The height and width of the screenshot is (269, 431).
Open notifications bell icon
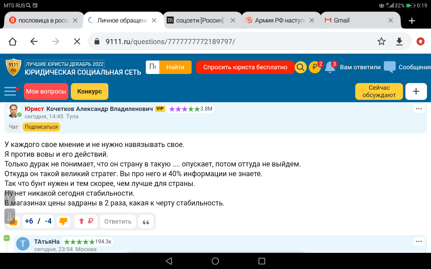click(330, 67)
